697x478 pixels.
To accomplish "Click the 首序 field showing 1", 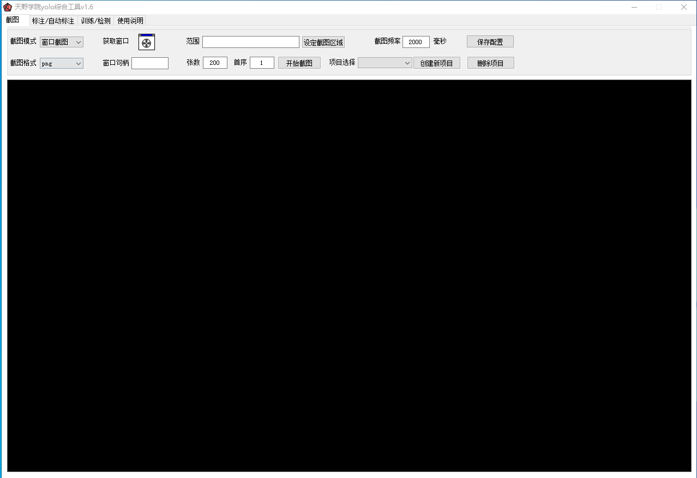I will pos(262,63).
